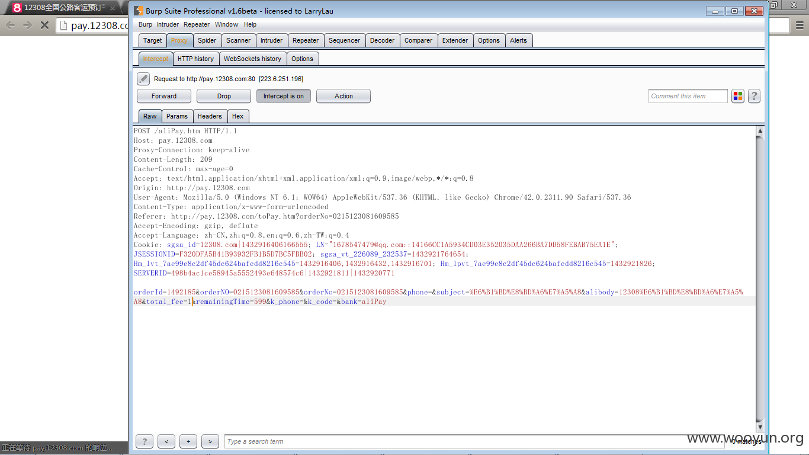Click the Request to http://pay.12308.com:80 label
Screen dimensions: 809x455
229,79
